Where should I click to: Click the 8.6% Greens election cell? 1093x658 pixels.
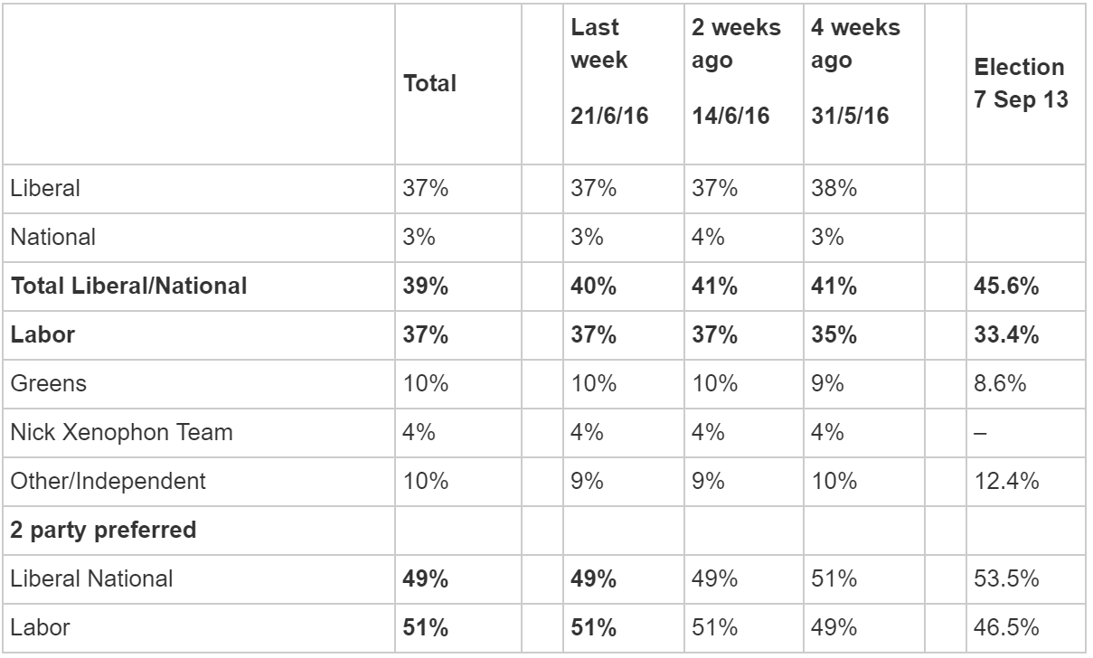pos(1000,383)
